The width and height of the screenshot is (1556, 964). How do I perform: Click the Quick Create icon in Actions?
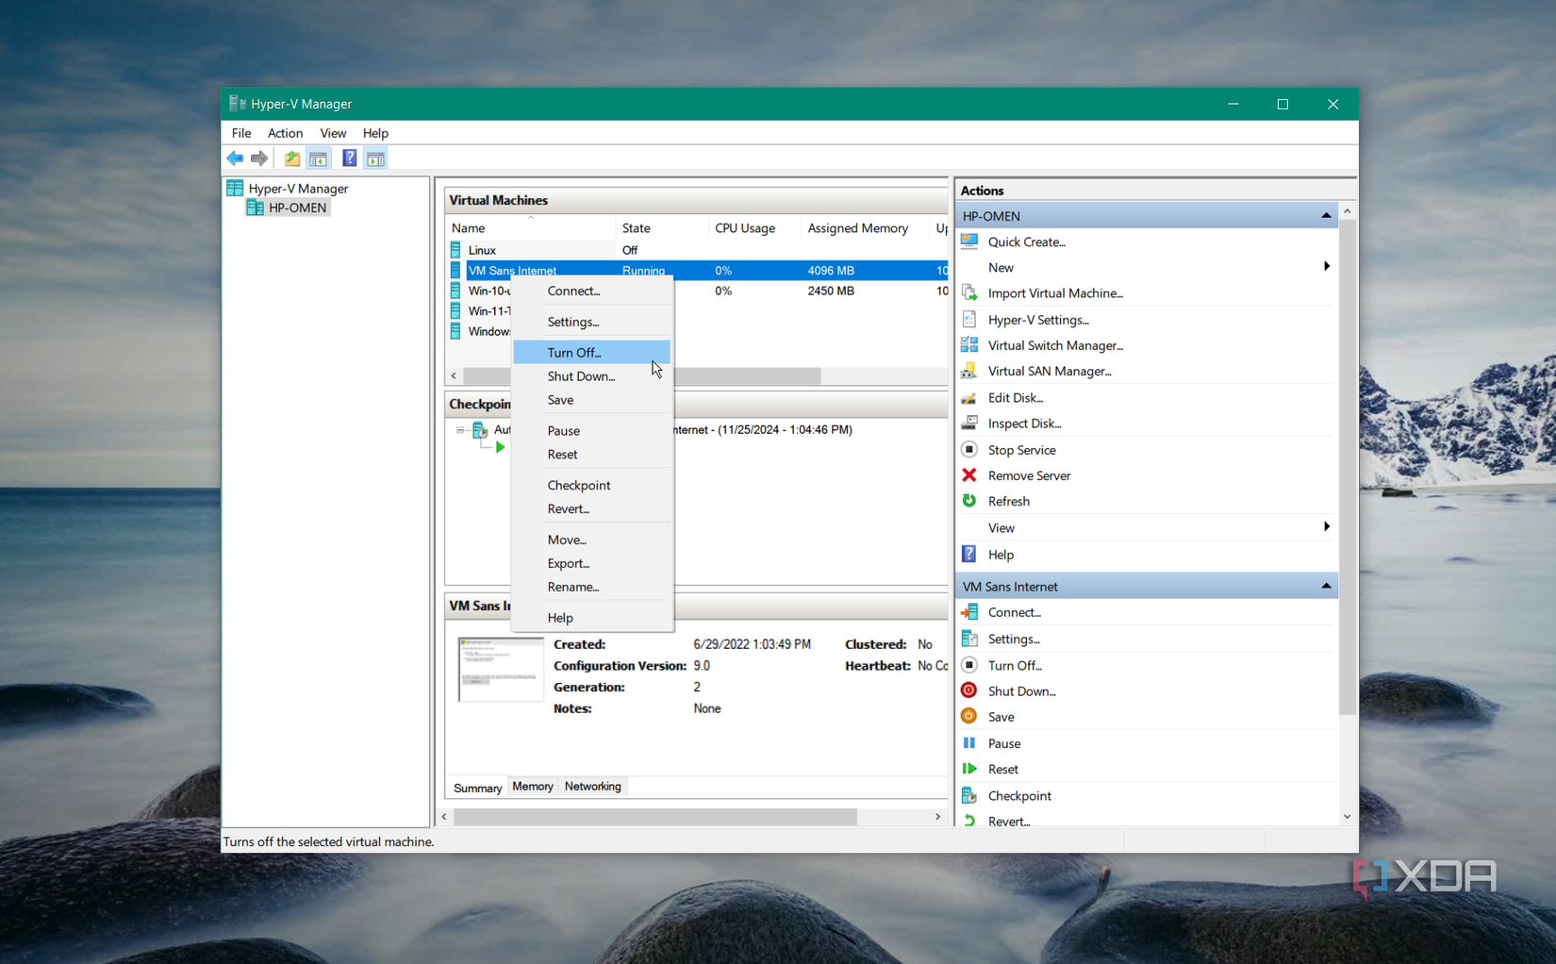point(968,241)
